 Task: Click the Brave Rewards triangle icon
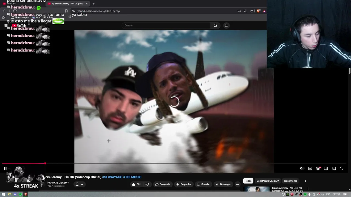pos(264,11)
